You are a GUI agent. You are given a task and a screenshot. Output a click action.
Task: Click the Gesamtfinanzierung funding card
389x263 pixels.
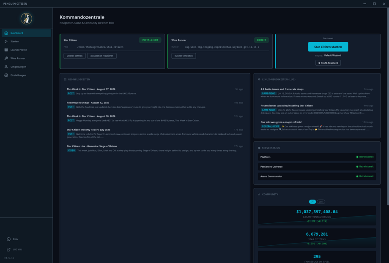(x=317, y=215)
